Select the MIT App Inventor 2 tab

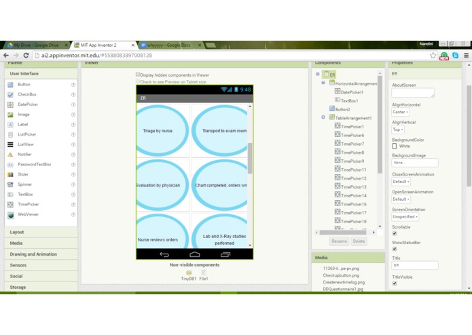tap(105, 45)
